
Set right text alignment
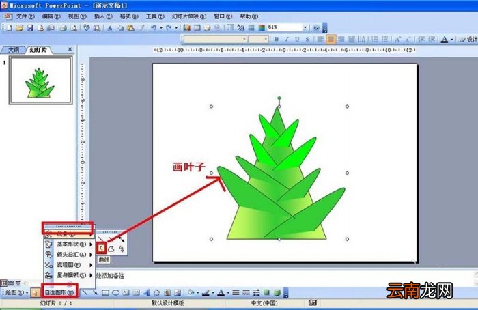click(x=341, y=39)
